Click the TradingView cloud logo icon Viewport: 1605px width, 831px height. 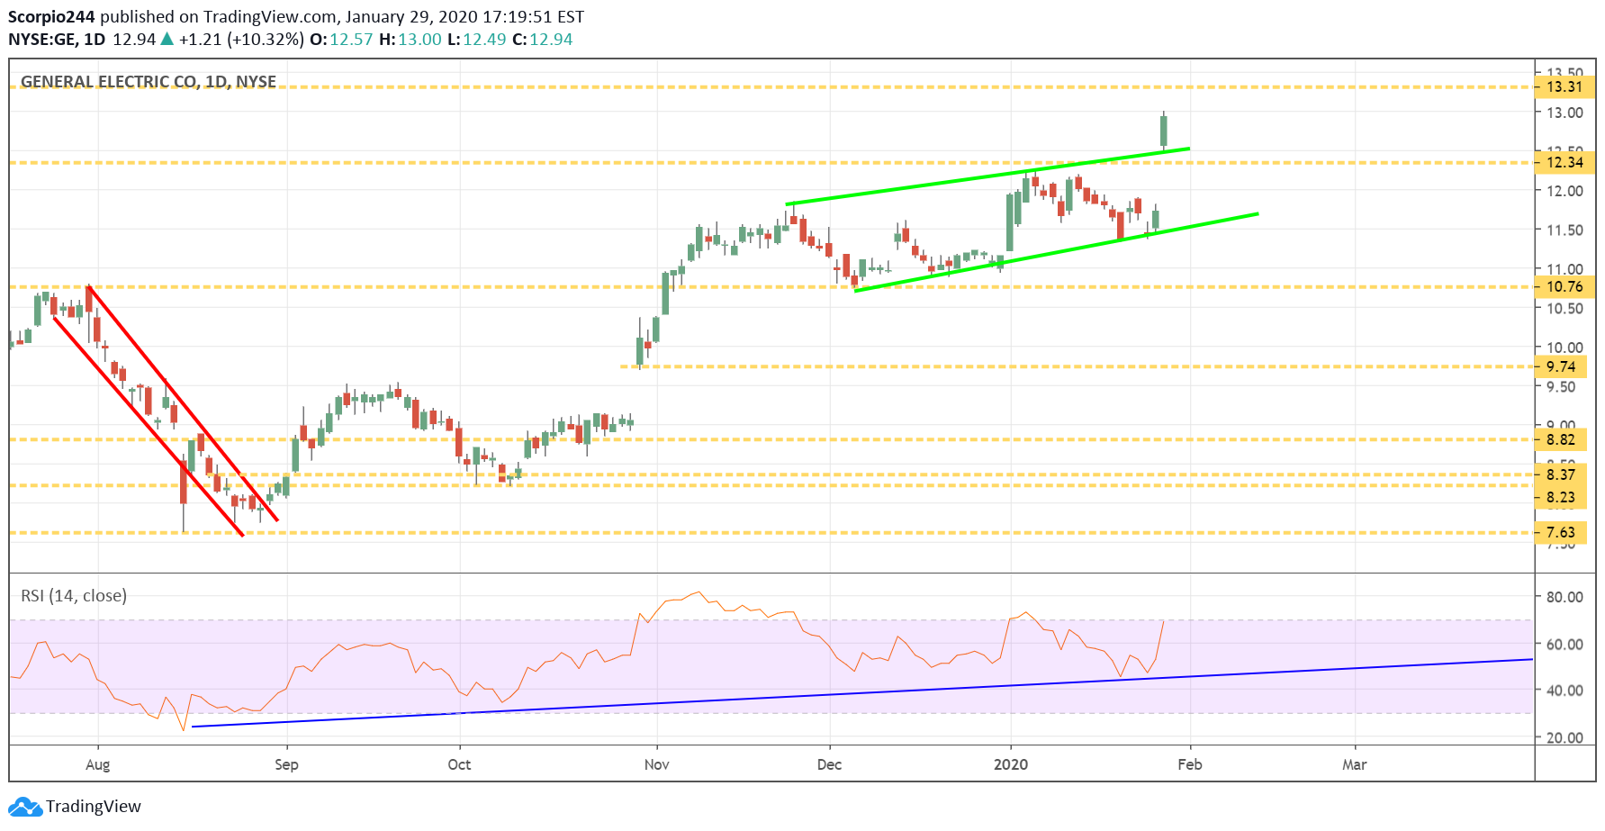click(25, 807)
